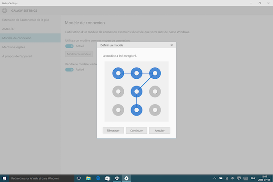Viewport: 273px width, 182px height.
Task: Click the moins sécurisée warning sentence
Action: [127, 32]
